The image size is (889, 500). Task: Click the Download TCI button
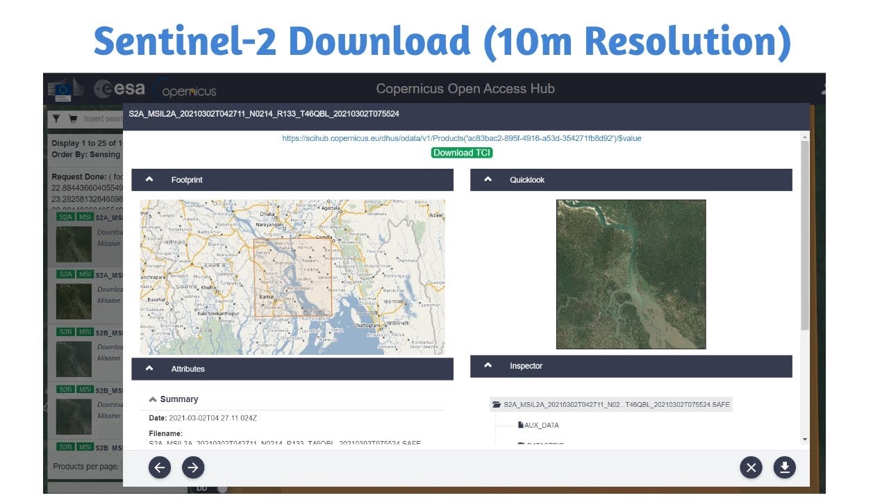click(462, 153)
